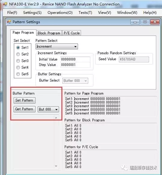Click 'Set1: All 0' under Block Program
The image size is (162, 175).
[73, 126]
